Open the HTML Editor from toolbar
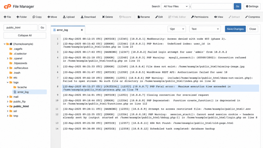This screenshot has height=148, width=263. tap(177, 17)
